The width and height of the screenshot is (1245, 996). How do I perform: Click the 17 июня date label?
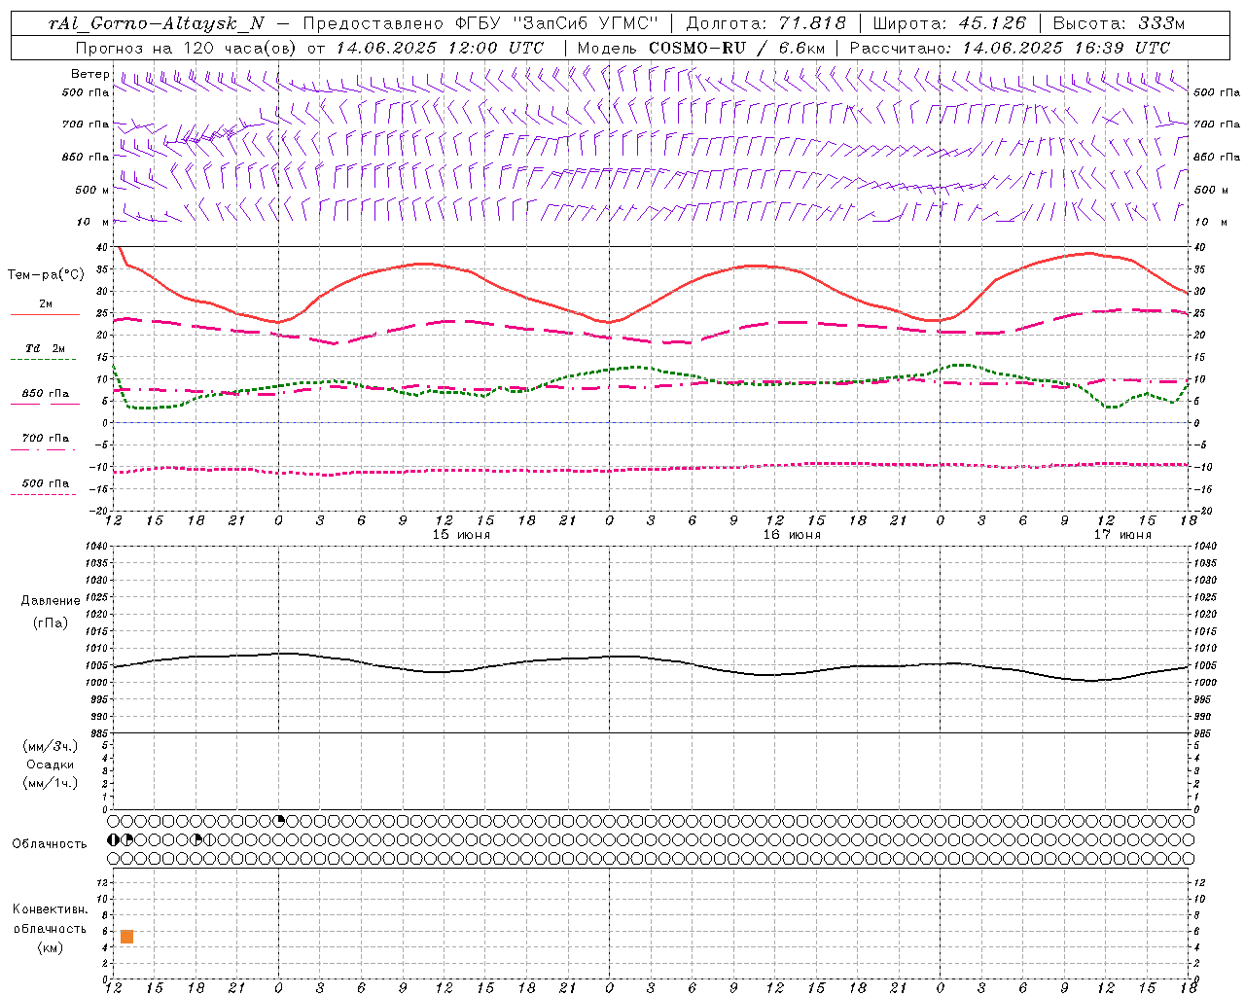(1122, 535)
